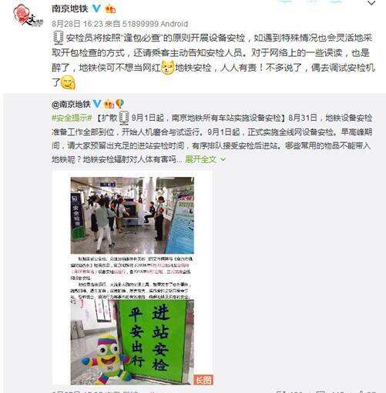Click the blue V verified badge beside top username
Viewport: 386px width, 393px height.
(96, 8)
